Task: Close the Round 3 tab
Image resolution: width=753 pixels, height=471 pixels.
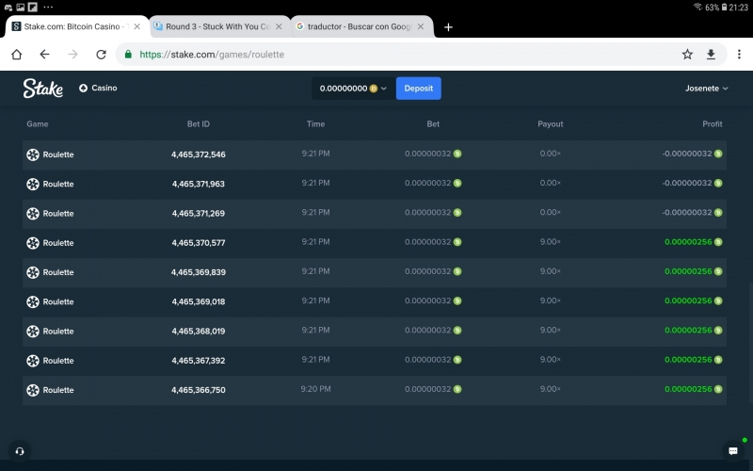Action: 279,26
